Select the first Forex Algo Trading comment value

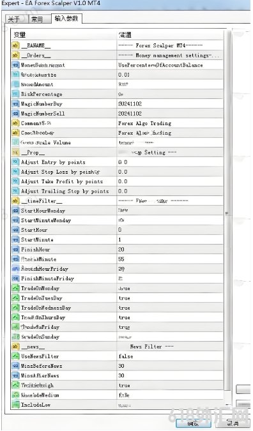(x=144, y=123)
